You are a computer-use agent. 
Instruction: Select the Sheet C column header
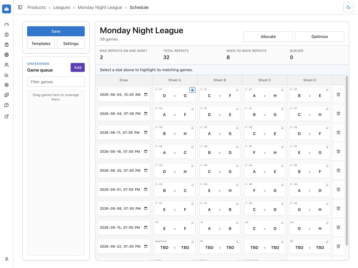(265, 80)
